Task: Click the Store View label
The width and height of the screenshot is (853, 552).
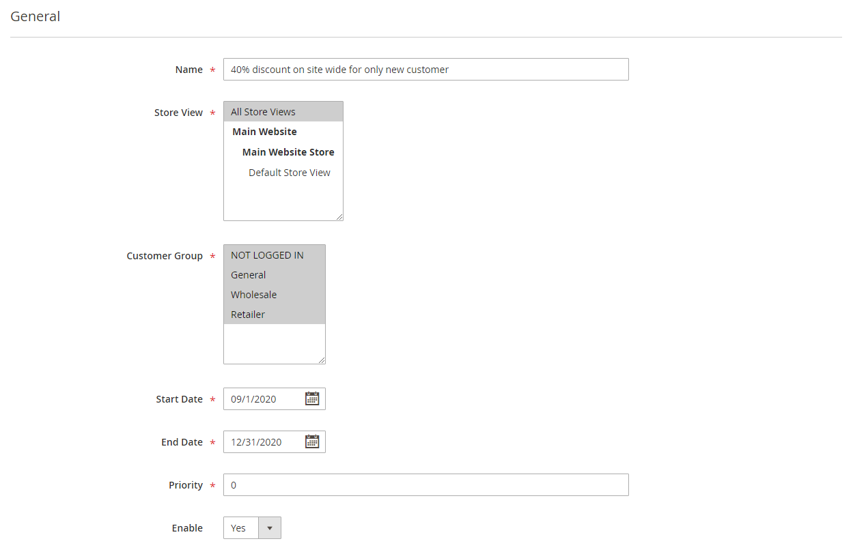Action: (178, 113)
